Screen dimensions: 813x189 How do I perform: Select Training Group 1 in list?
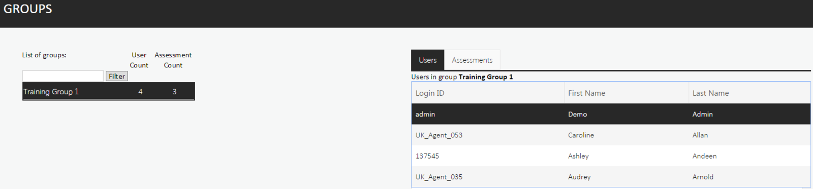pos(108,92)
